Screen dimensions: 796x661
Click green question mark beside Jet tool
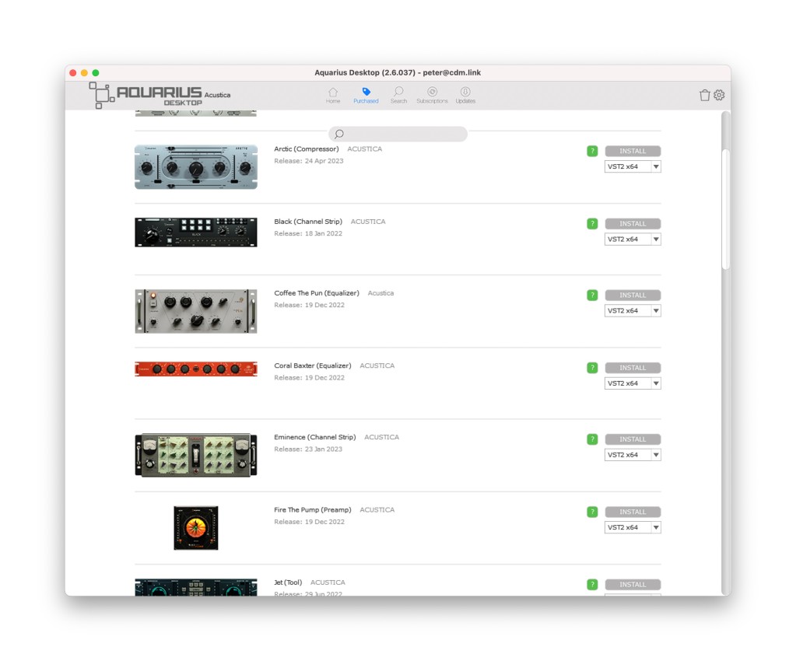[592, 584]
